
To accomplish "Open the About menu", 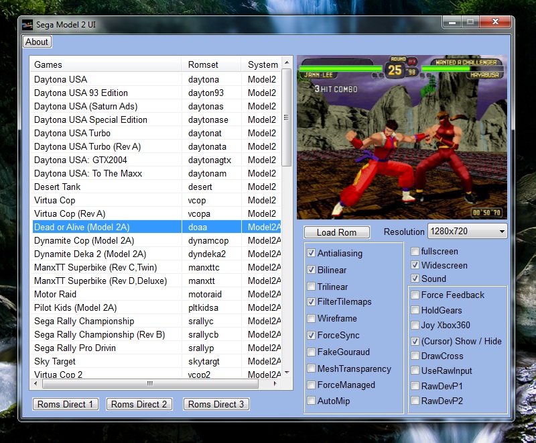I will click(37, 42).
